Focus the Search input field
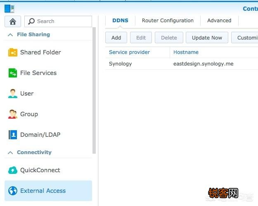This screenshot has width=258, height=206. click(x=58, y=21)
